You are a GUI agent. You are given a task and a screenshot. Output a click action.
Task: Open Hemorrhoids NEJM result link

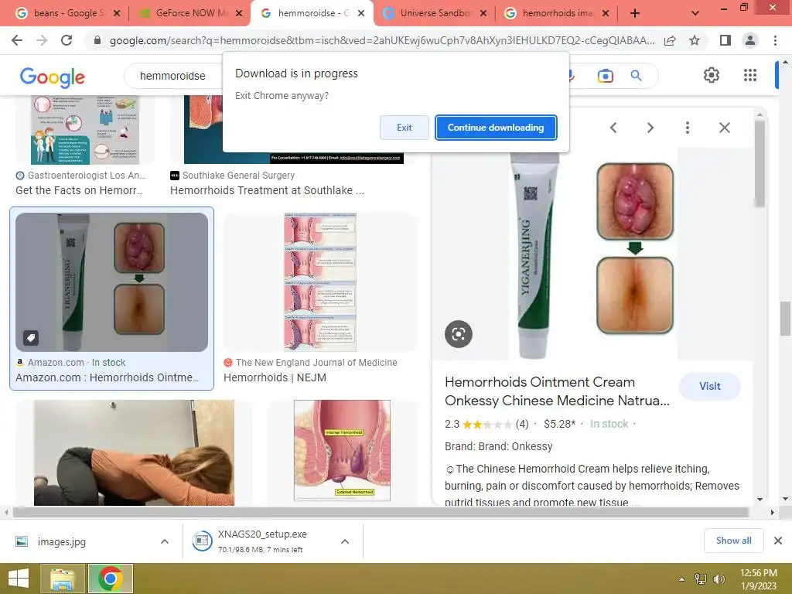275,377
